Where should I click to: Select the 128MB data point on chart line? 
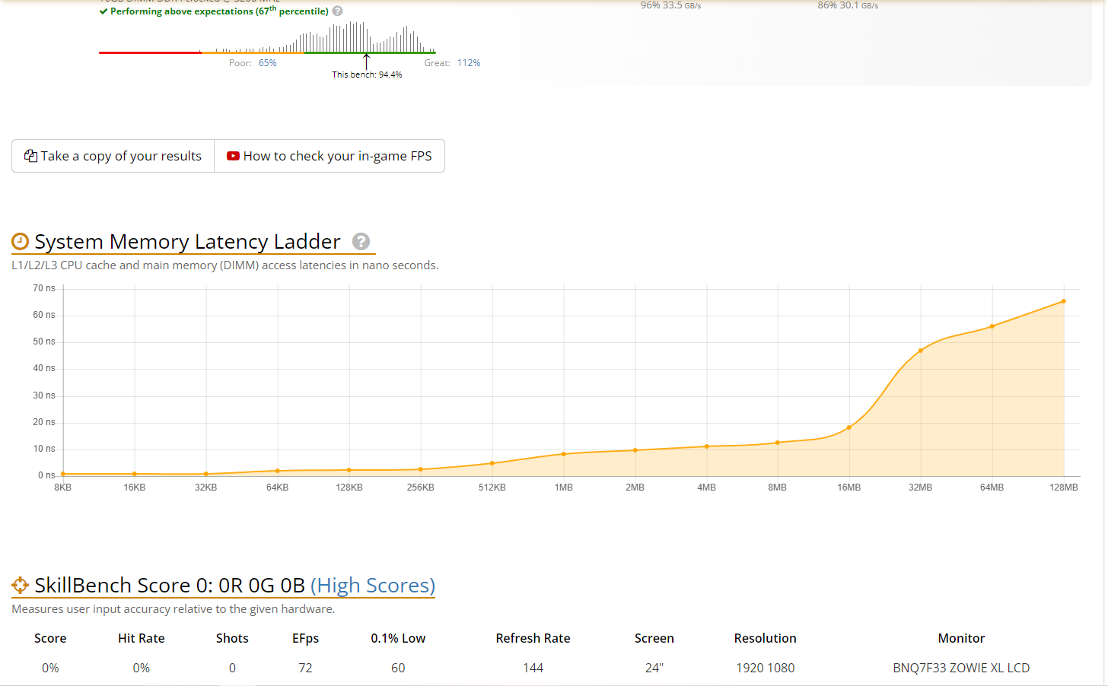pos(1064,301)
